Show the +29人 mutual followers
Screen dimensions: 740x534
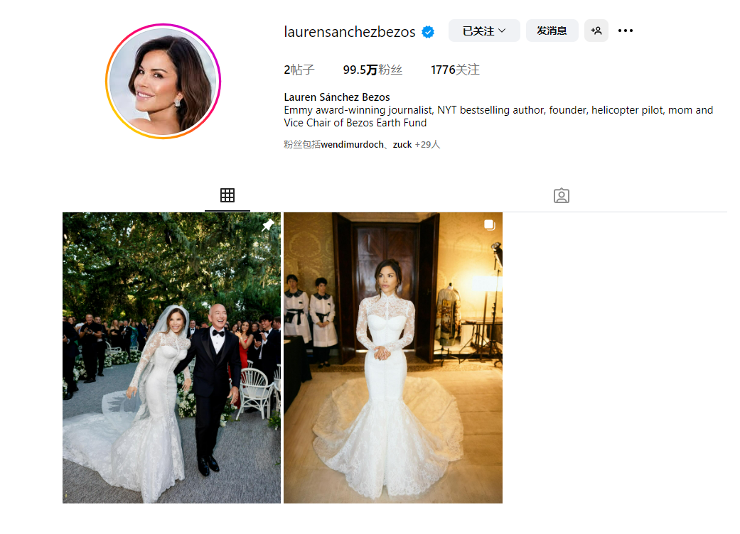coord(427,145)
